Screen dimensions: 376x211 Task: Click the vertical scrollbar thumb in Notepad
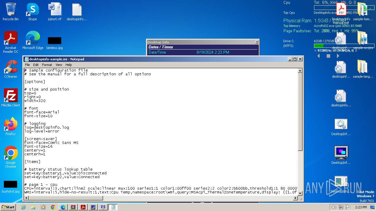pos(300,112)
